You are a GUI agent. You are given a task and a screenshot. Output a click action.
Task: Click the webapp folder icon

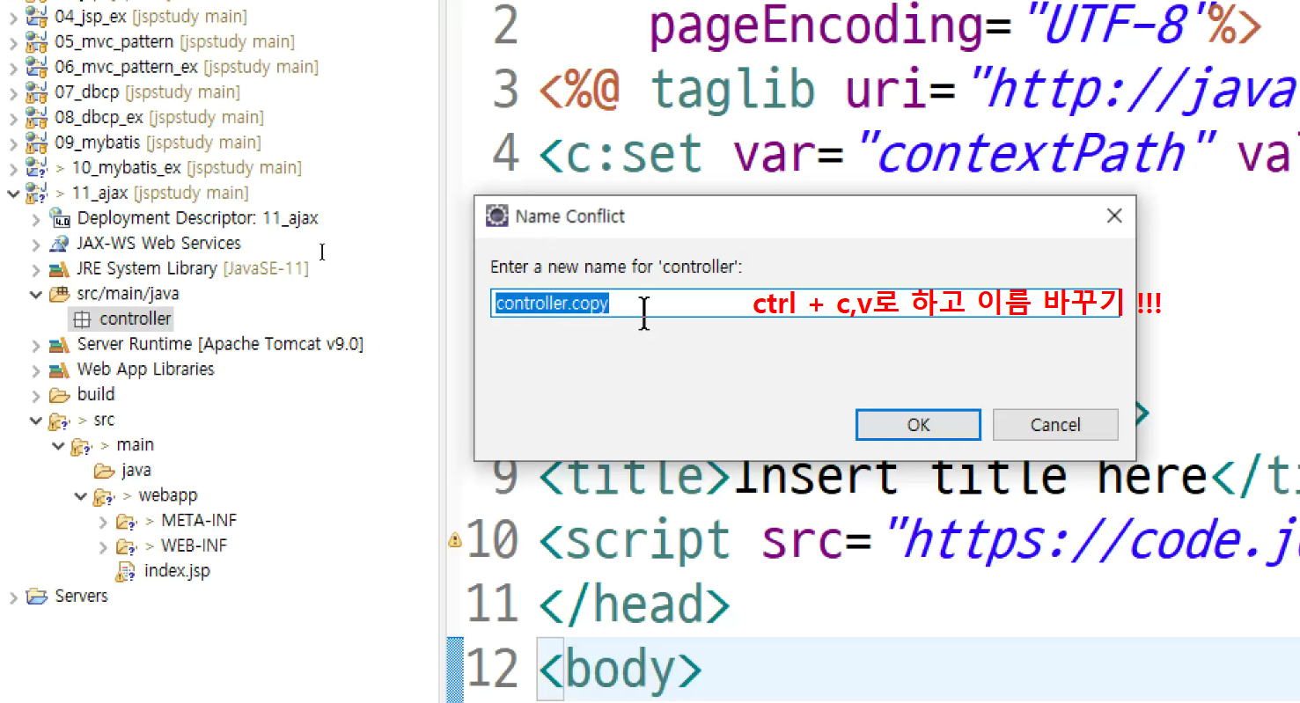pos(104,496)
